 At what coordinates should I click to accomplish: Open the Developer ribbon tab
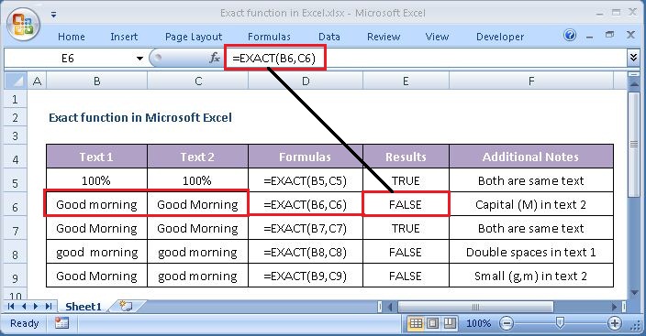pos(500,37)
